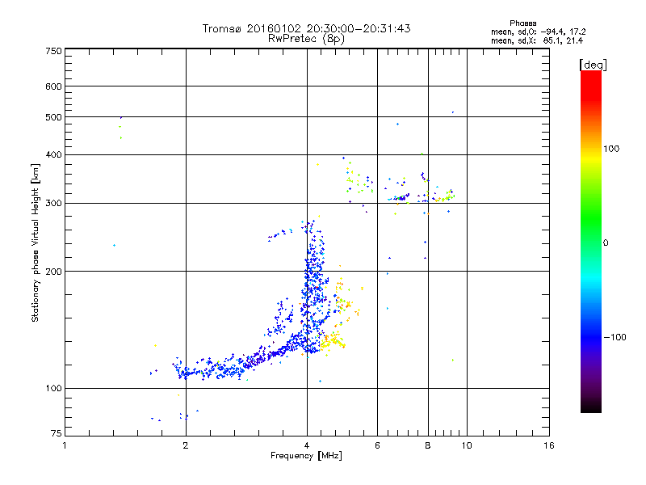
Task: Click the "200" height axis label
Action: coord(53,272)
